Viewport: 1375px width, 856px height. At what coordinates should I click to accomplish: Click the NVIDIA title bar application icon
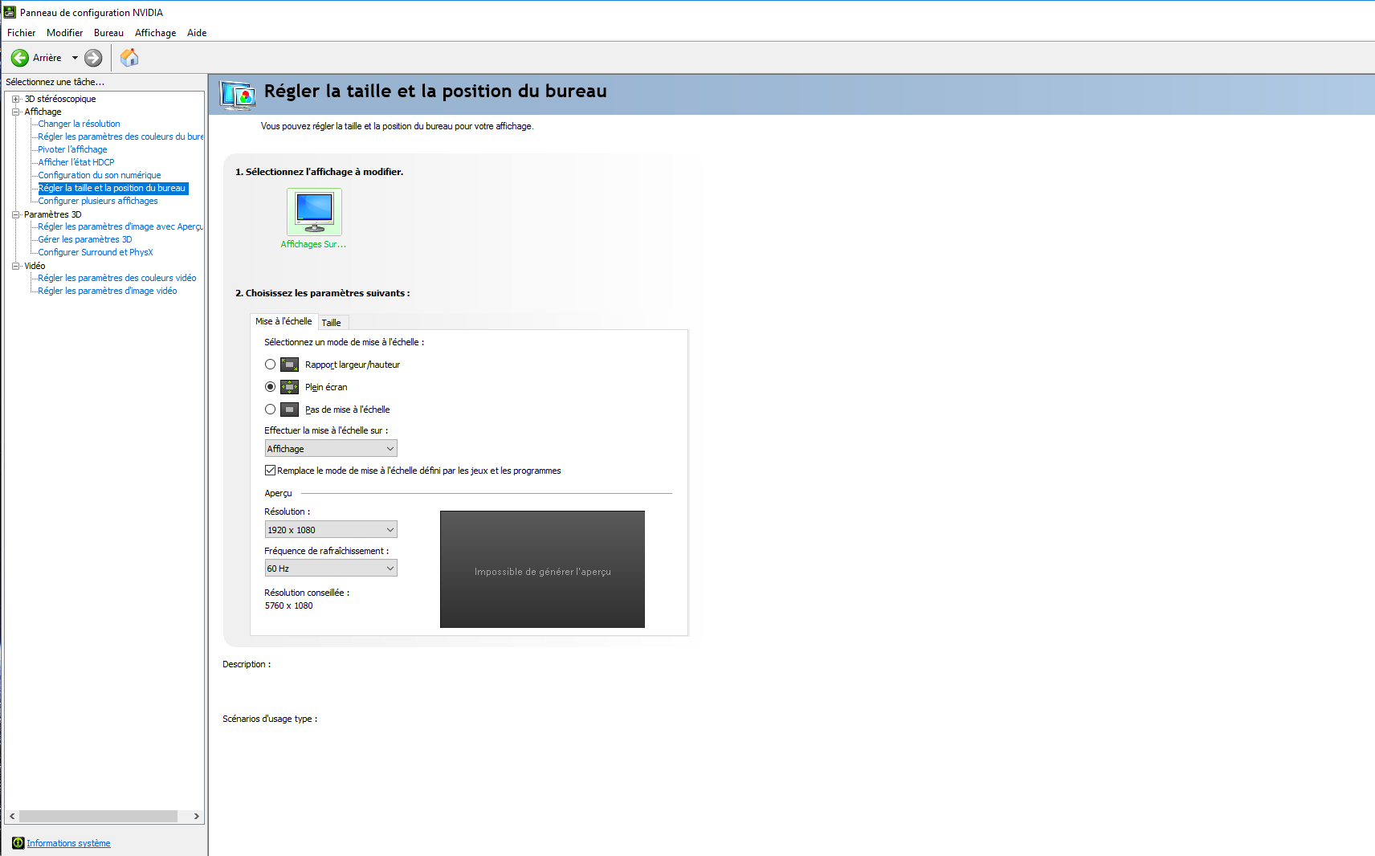(10, 12)
